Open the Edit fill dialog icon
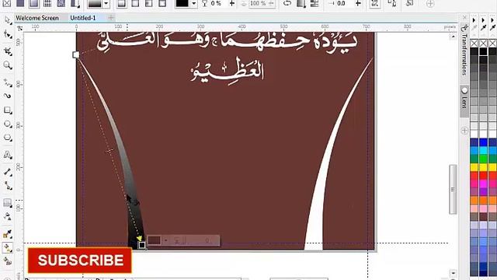The width and height of the screenshot is (497, 280). pos(409,3)
